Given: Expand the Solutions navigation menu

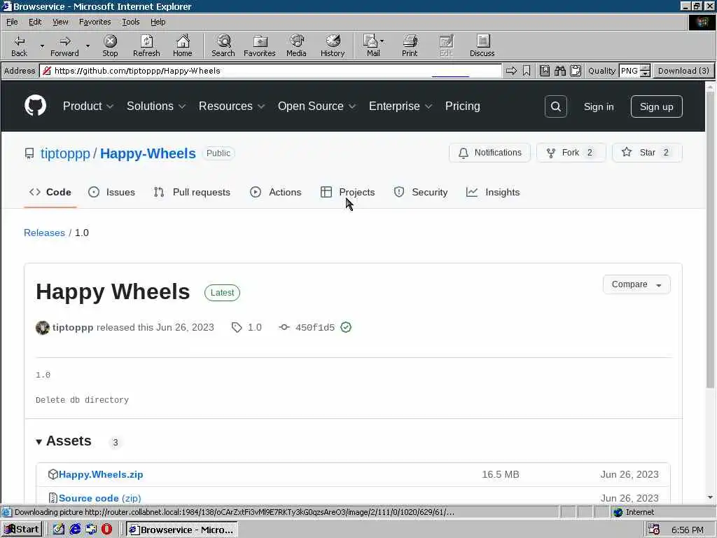Looking at the screenshot, I should coord(156,106).
